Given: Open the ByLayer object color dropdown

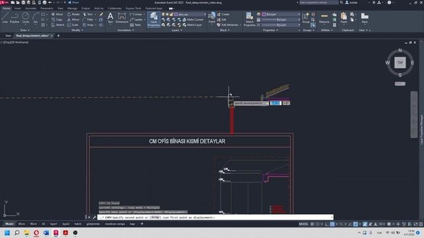Looking at the screenshot, I should pos(299,15).
